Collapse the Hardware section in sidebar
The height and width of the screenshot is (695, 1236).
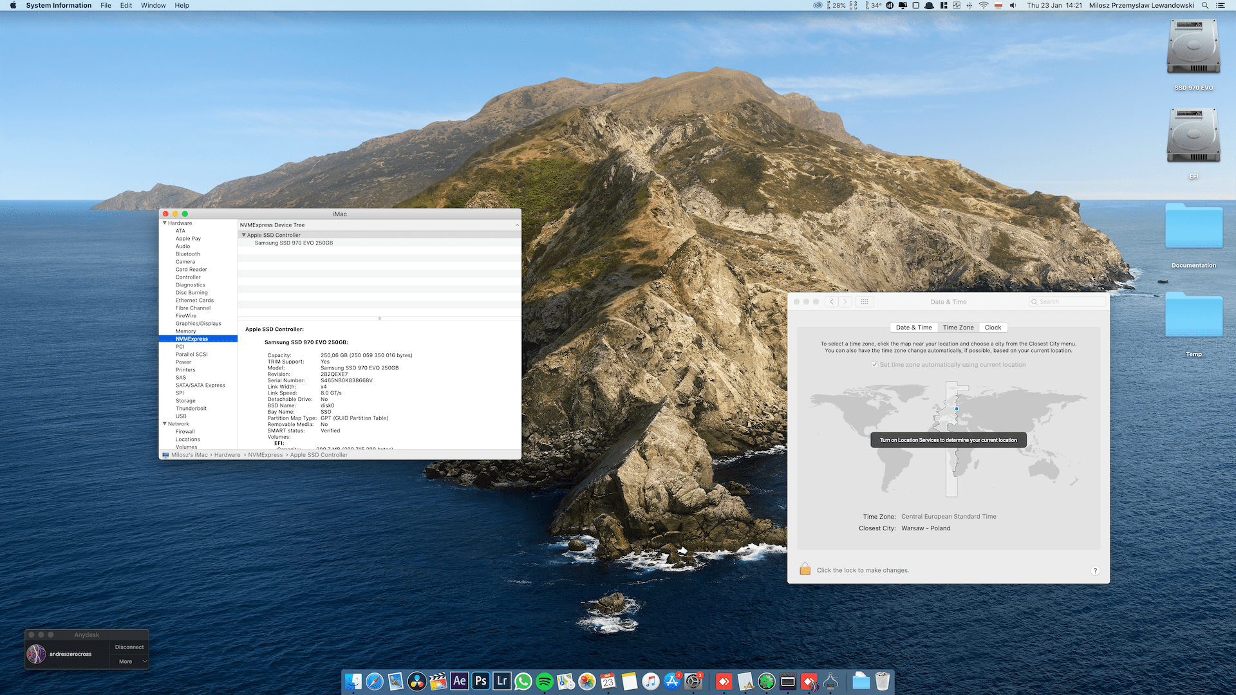pyautogui.click(x=165, y=223)
